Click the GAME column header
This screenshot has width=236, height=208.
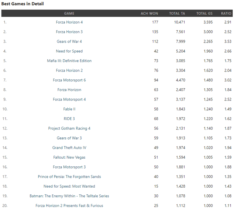click(x=69, y=13)
